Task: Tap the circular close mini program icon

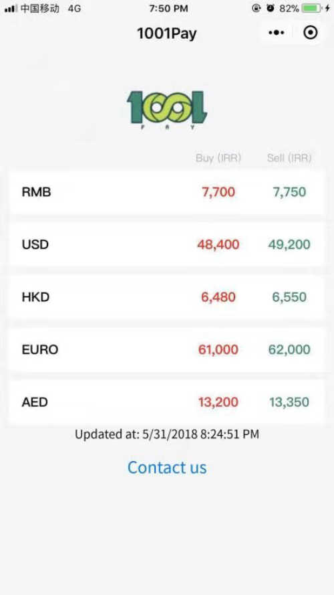Action: (x=311, y=33)
